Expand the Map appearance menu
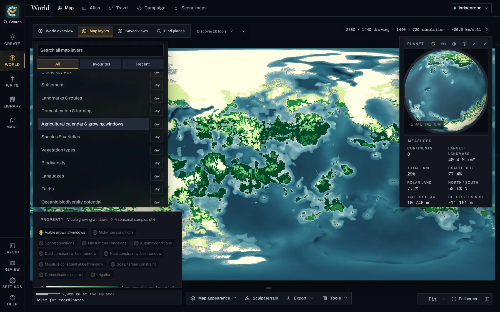This screenshot has width=500, height=312. [x=214, y=298]
